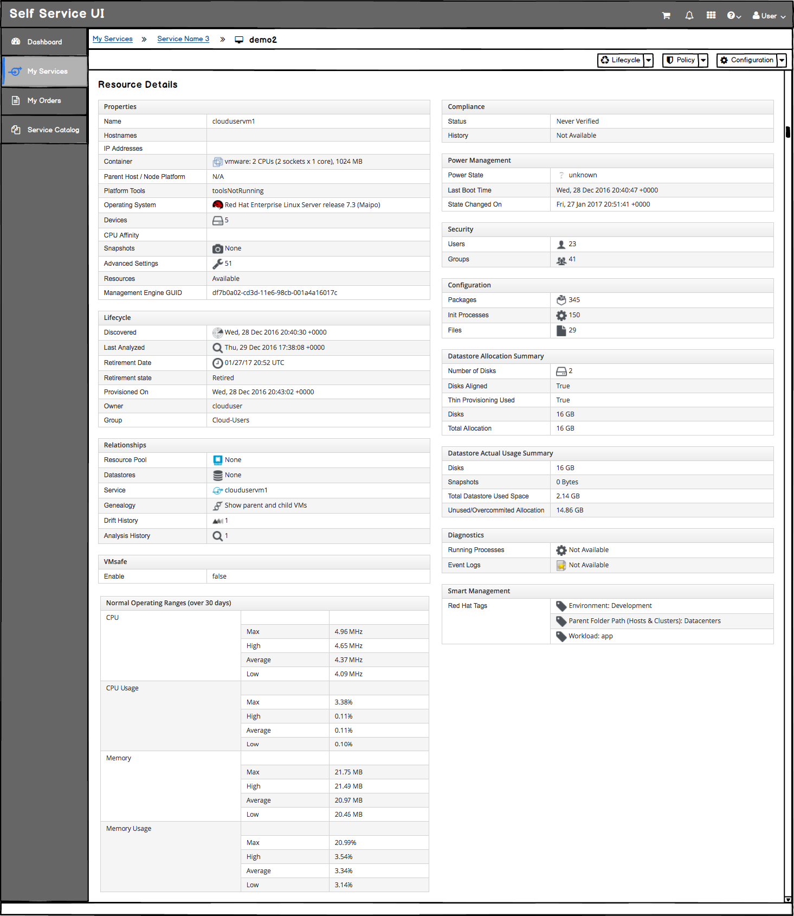Go to Dashboard in the sidebar
The image size is (794, 916).
44,42
